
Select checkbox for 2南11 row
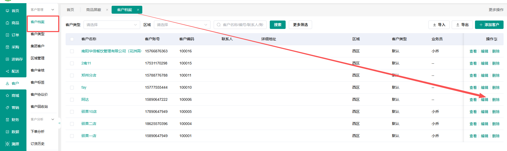(72, 63)
